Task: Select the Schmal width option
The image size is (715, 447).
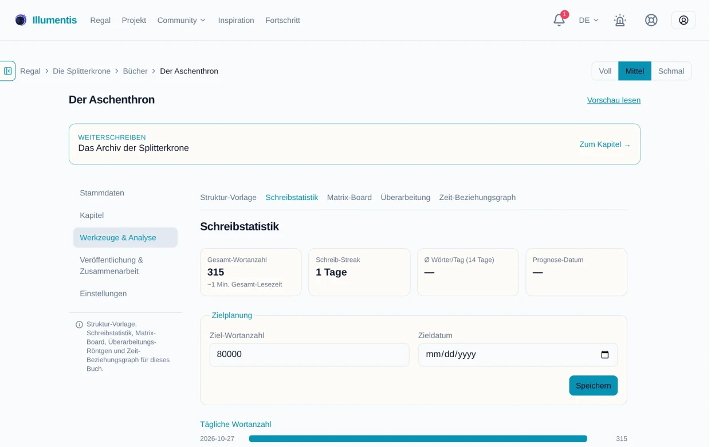Action: [671, 71]
